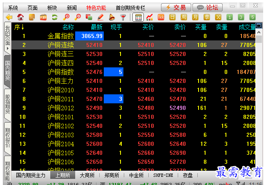
Task: Select the monthly 月 period icon
Action: 195,17
